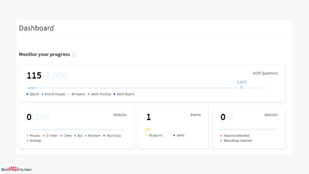This screenshot has height=174, width=309.
Task: Click the Modules card label
Action: 119,115
